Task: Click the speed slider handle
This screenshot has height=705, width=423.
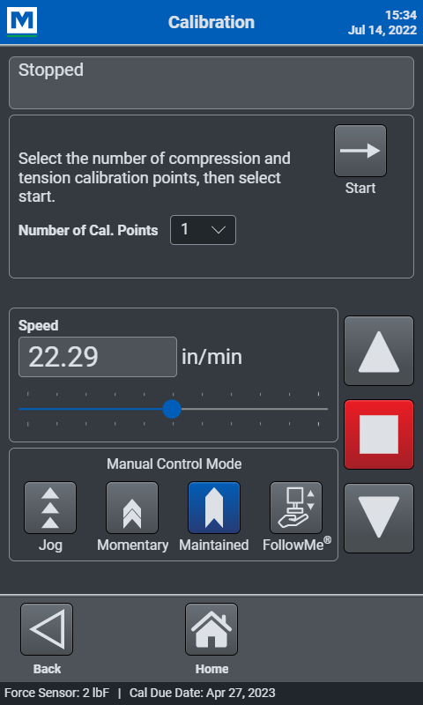Action: tap(171, 409)
